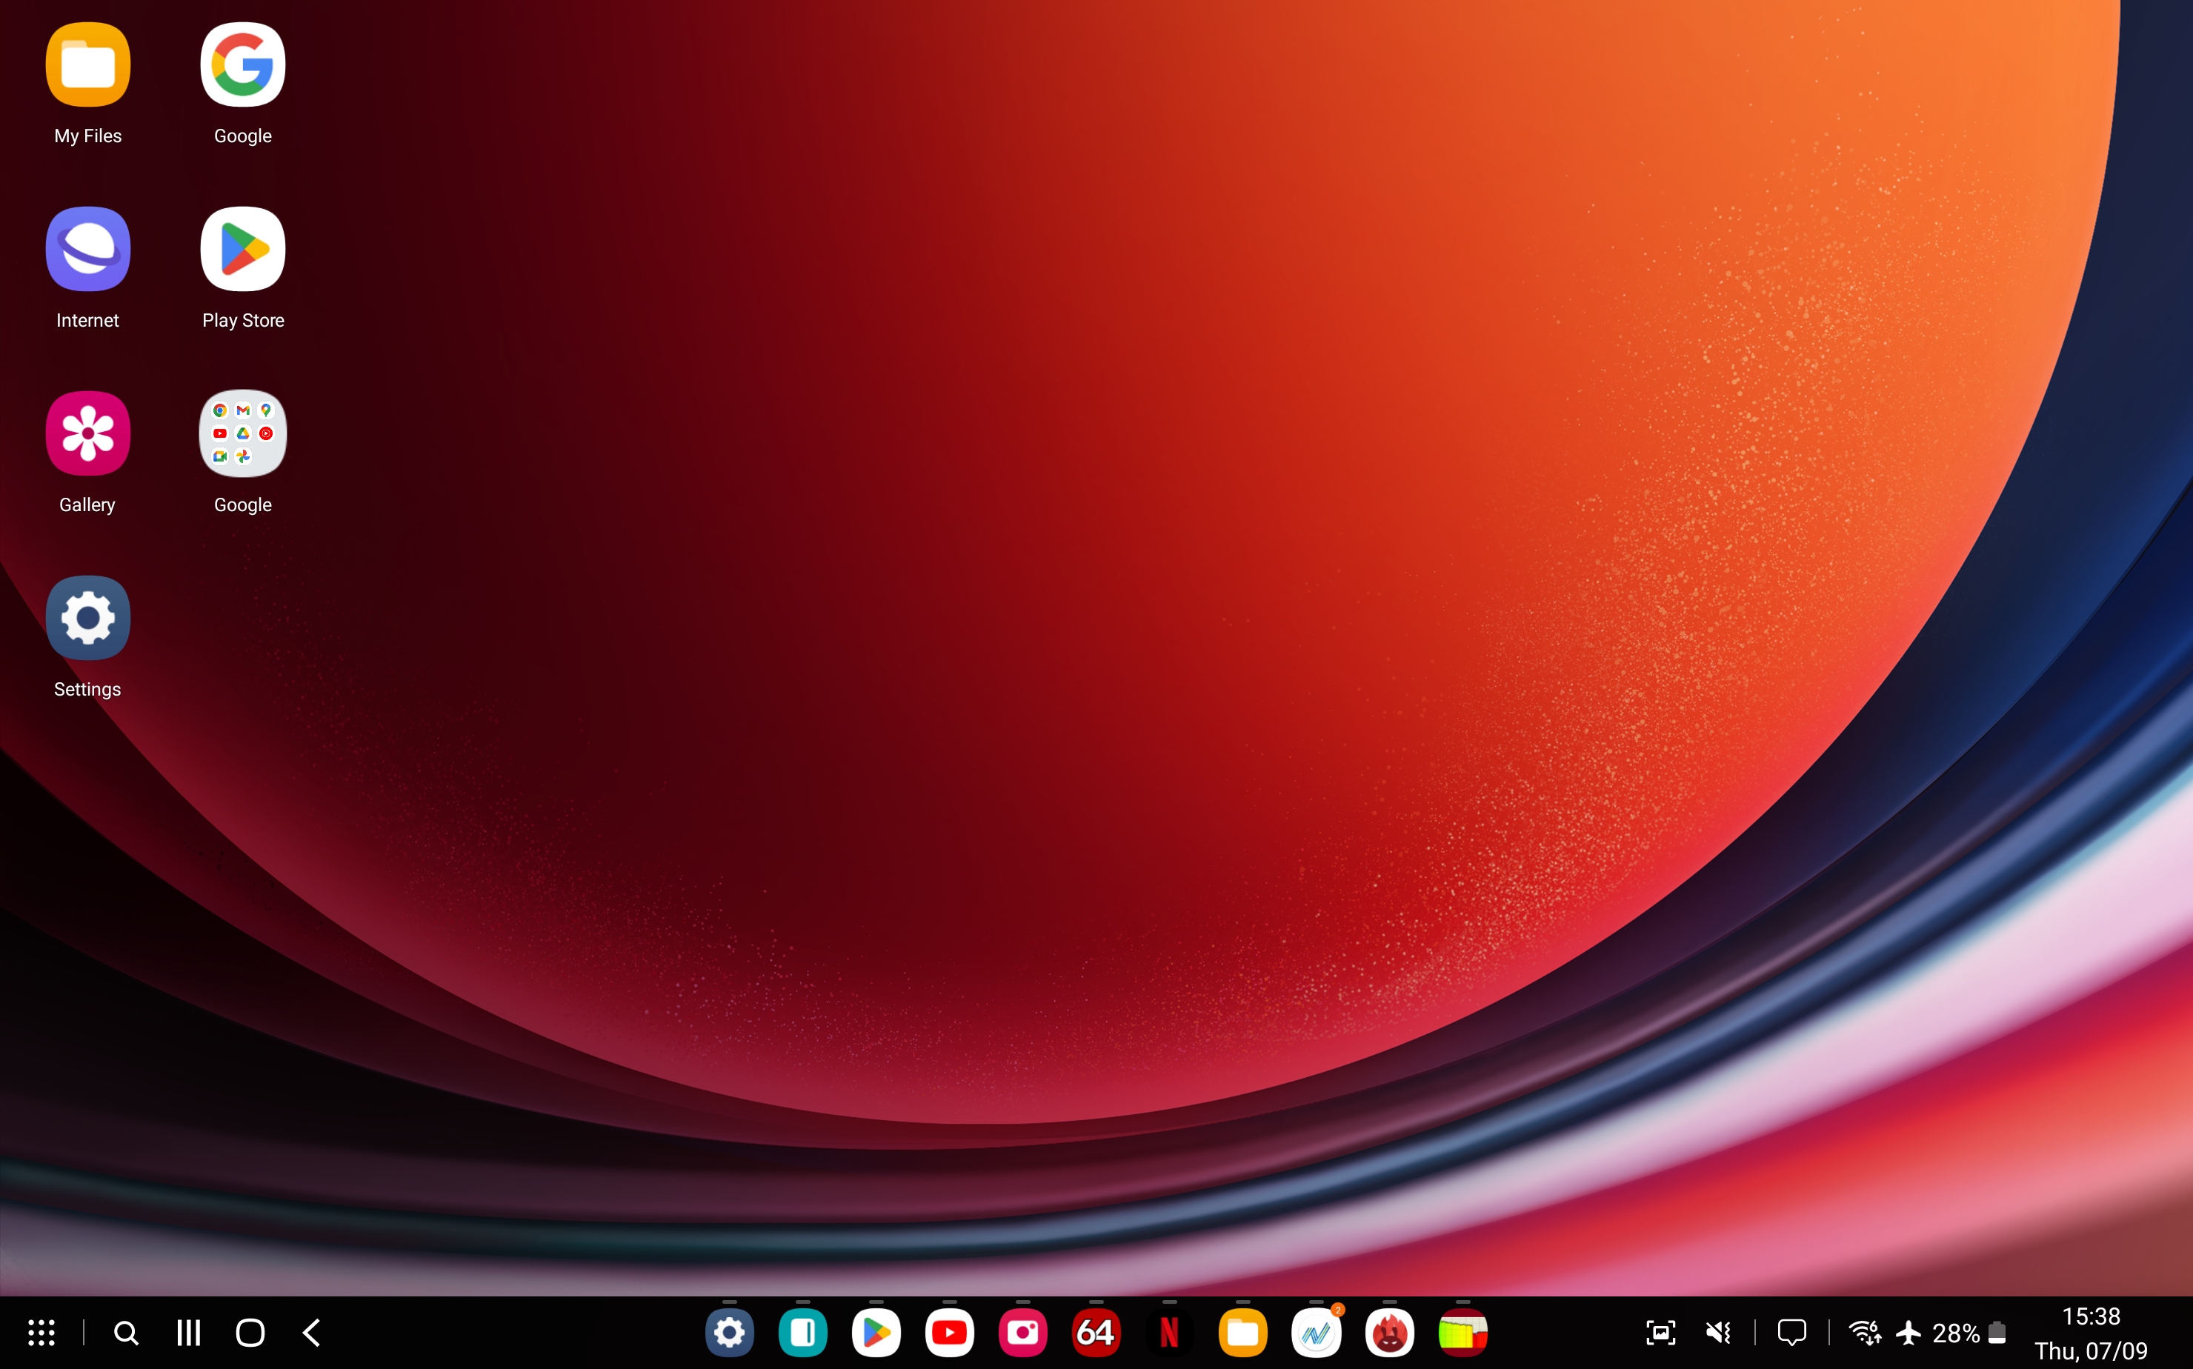Open Wi-Fi status in the system tray
The image size is (2193, 1369).
click(x=1866, y=1333)
